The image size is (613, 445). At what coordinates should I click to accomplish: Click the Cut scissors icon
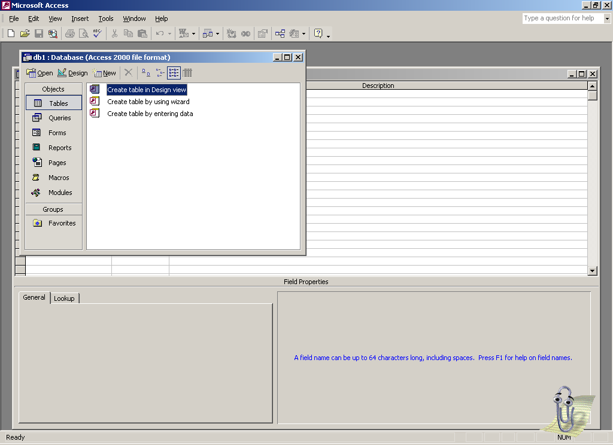114,33
